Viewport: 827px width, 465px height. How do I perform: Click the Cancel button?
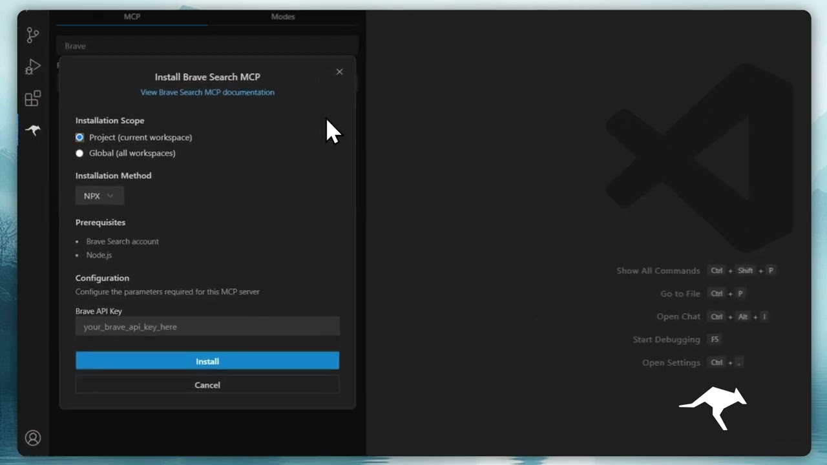pos(207,385)
